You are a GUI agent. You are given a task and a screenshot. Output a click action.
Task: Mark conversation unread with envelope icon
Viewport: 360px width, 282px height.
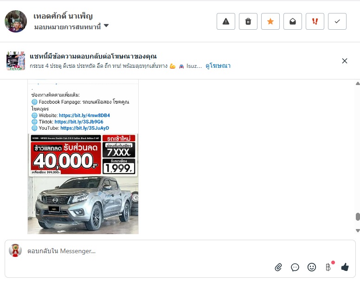[292, 21]
